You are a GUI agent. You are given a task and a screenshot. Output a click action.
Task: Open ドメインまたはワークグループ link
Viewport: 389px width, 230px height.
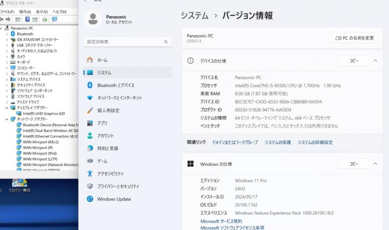[235, 142]
